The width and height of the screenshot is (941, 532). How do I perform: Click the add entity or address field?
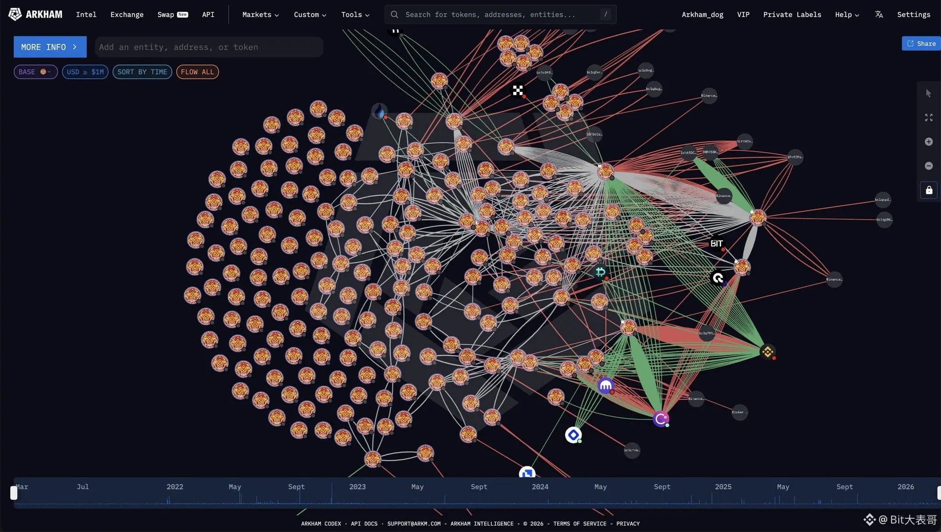209,47
